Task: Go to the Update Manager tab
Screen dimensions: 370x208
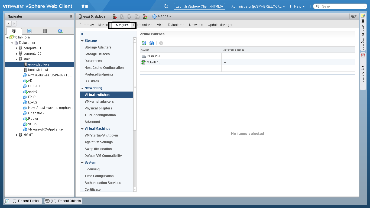Action: point(220,25)
